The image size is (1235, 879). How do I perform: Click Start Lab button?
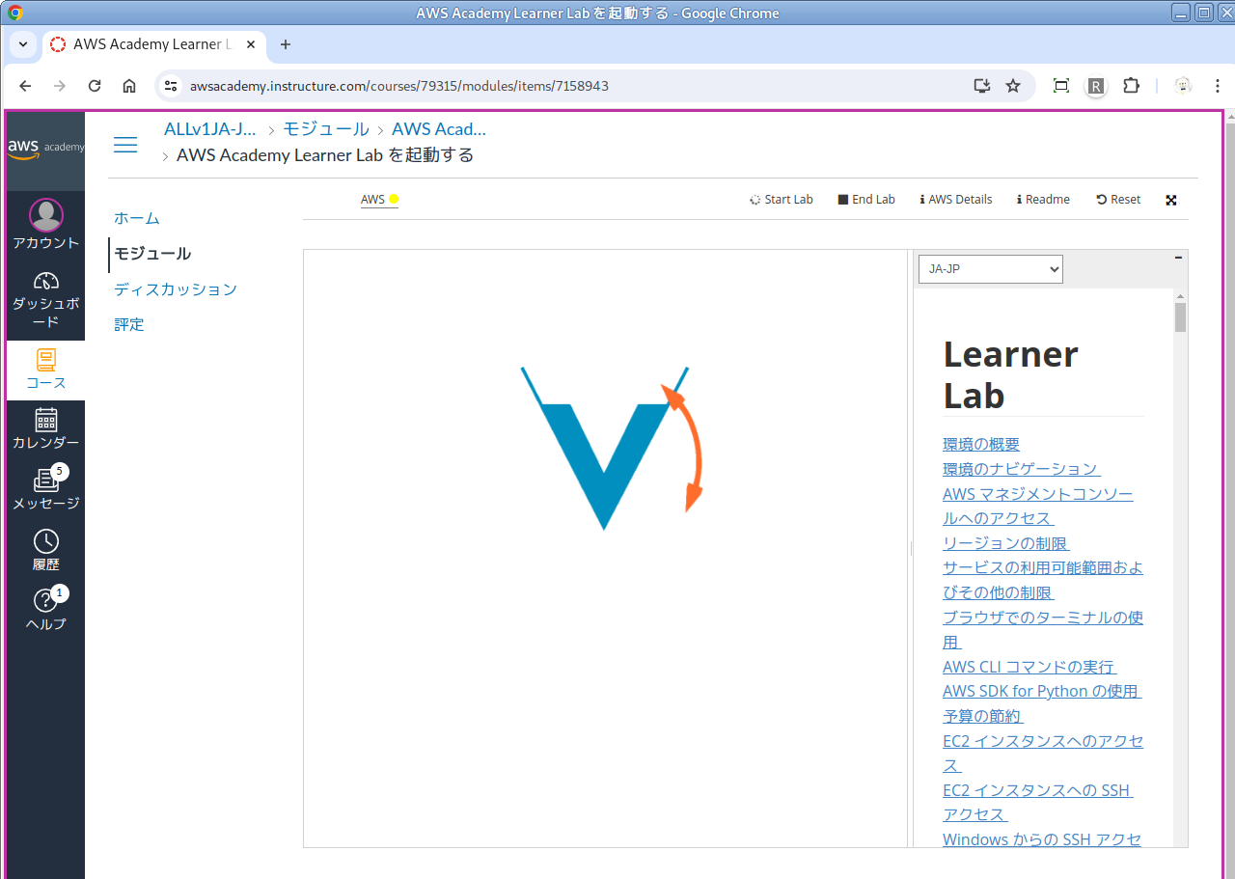[x=782, y=200]
